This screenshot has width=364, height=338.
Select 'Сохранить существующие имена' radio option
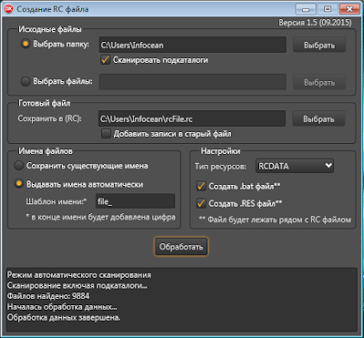point(19,166)
